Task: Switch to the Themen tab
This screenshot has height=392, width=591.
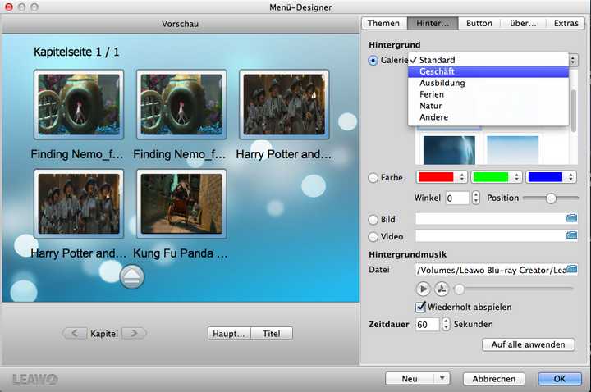Action: [x=383, y=23]
